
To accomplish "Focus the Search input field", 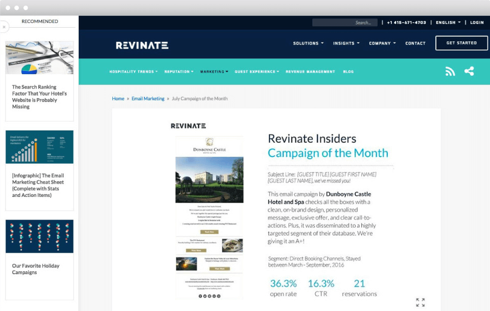I will pos(345,23).
